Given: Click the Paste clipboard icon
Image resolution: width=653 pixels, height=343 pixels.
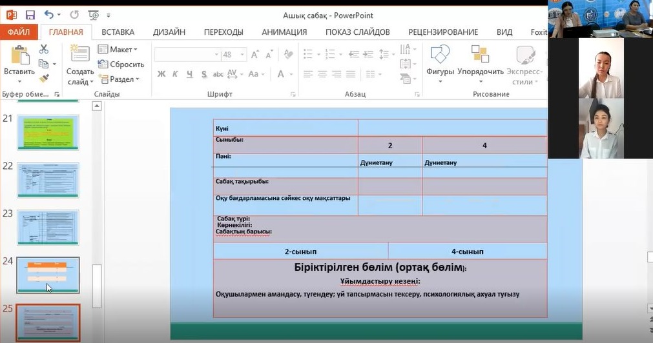Looking at the screenshot, I should tap(19, 57).
